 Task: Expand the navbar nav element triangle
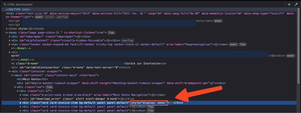[x=10, y=44]
